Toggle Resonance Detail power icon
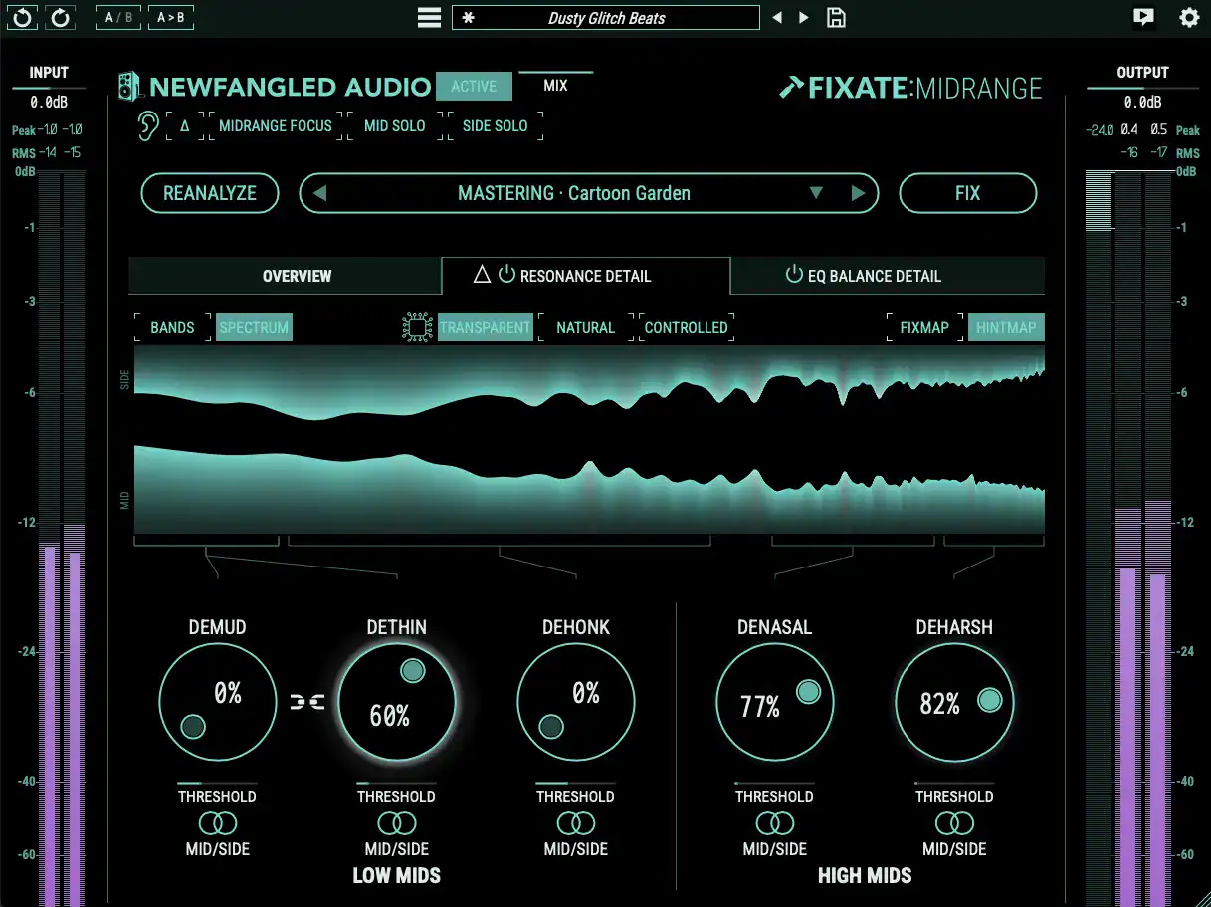Screen dimensions: 1211x907 506,274
